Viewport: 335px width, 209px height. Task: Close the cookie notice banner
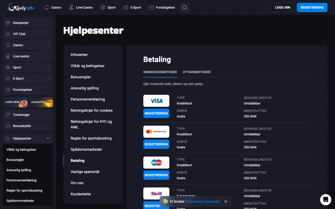(226, 201)
